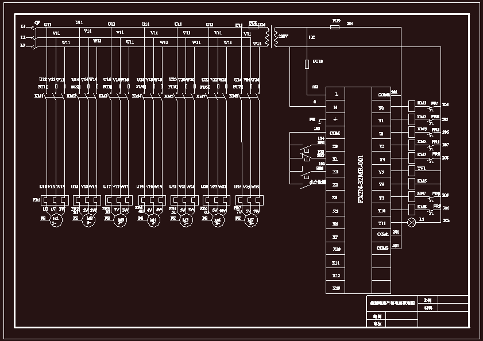Select the PLC input terminal X12
This screenshot has width=483, height=341.
pyautogui.click(x=335, y=276)
